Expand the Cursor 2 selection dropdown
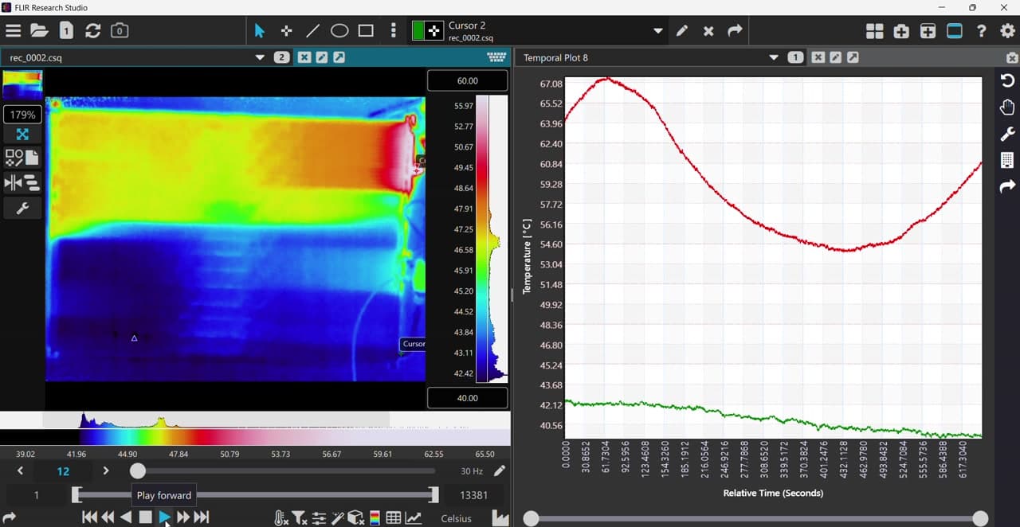Image resolution: width=1020 pixels, height=527 pixels. [x=658, y=31]
